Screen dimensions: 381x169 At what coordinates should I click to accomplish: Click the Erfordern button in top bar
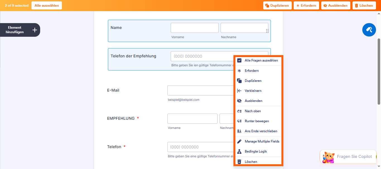click(x=306, y=6)
